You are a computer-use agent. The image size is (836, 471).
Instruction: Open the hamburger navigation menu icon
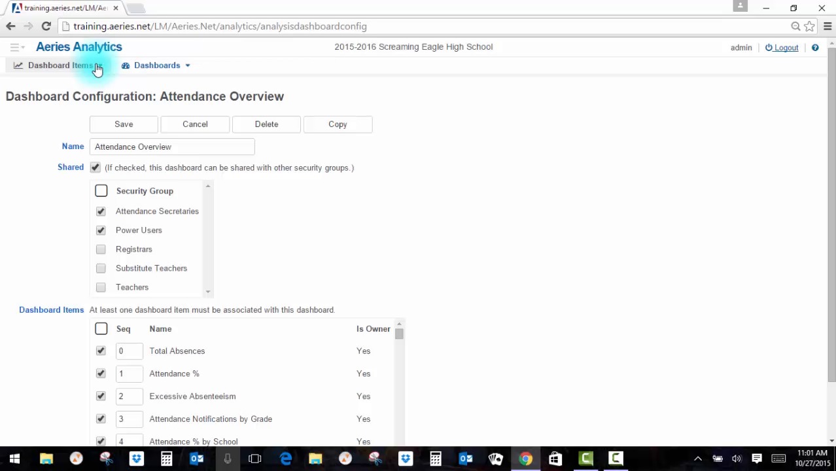(x=14, y=47)
